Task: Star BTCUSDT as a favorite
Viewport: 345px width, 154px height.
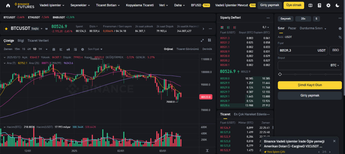Action: tap(6, 29)
